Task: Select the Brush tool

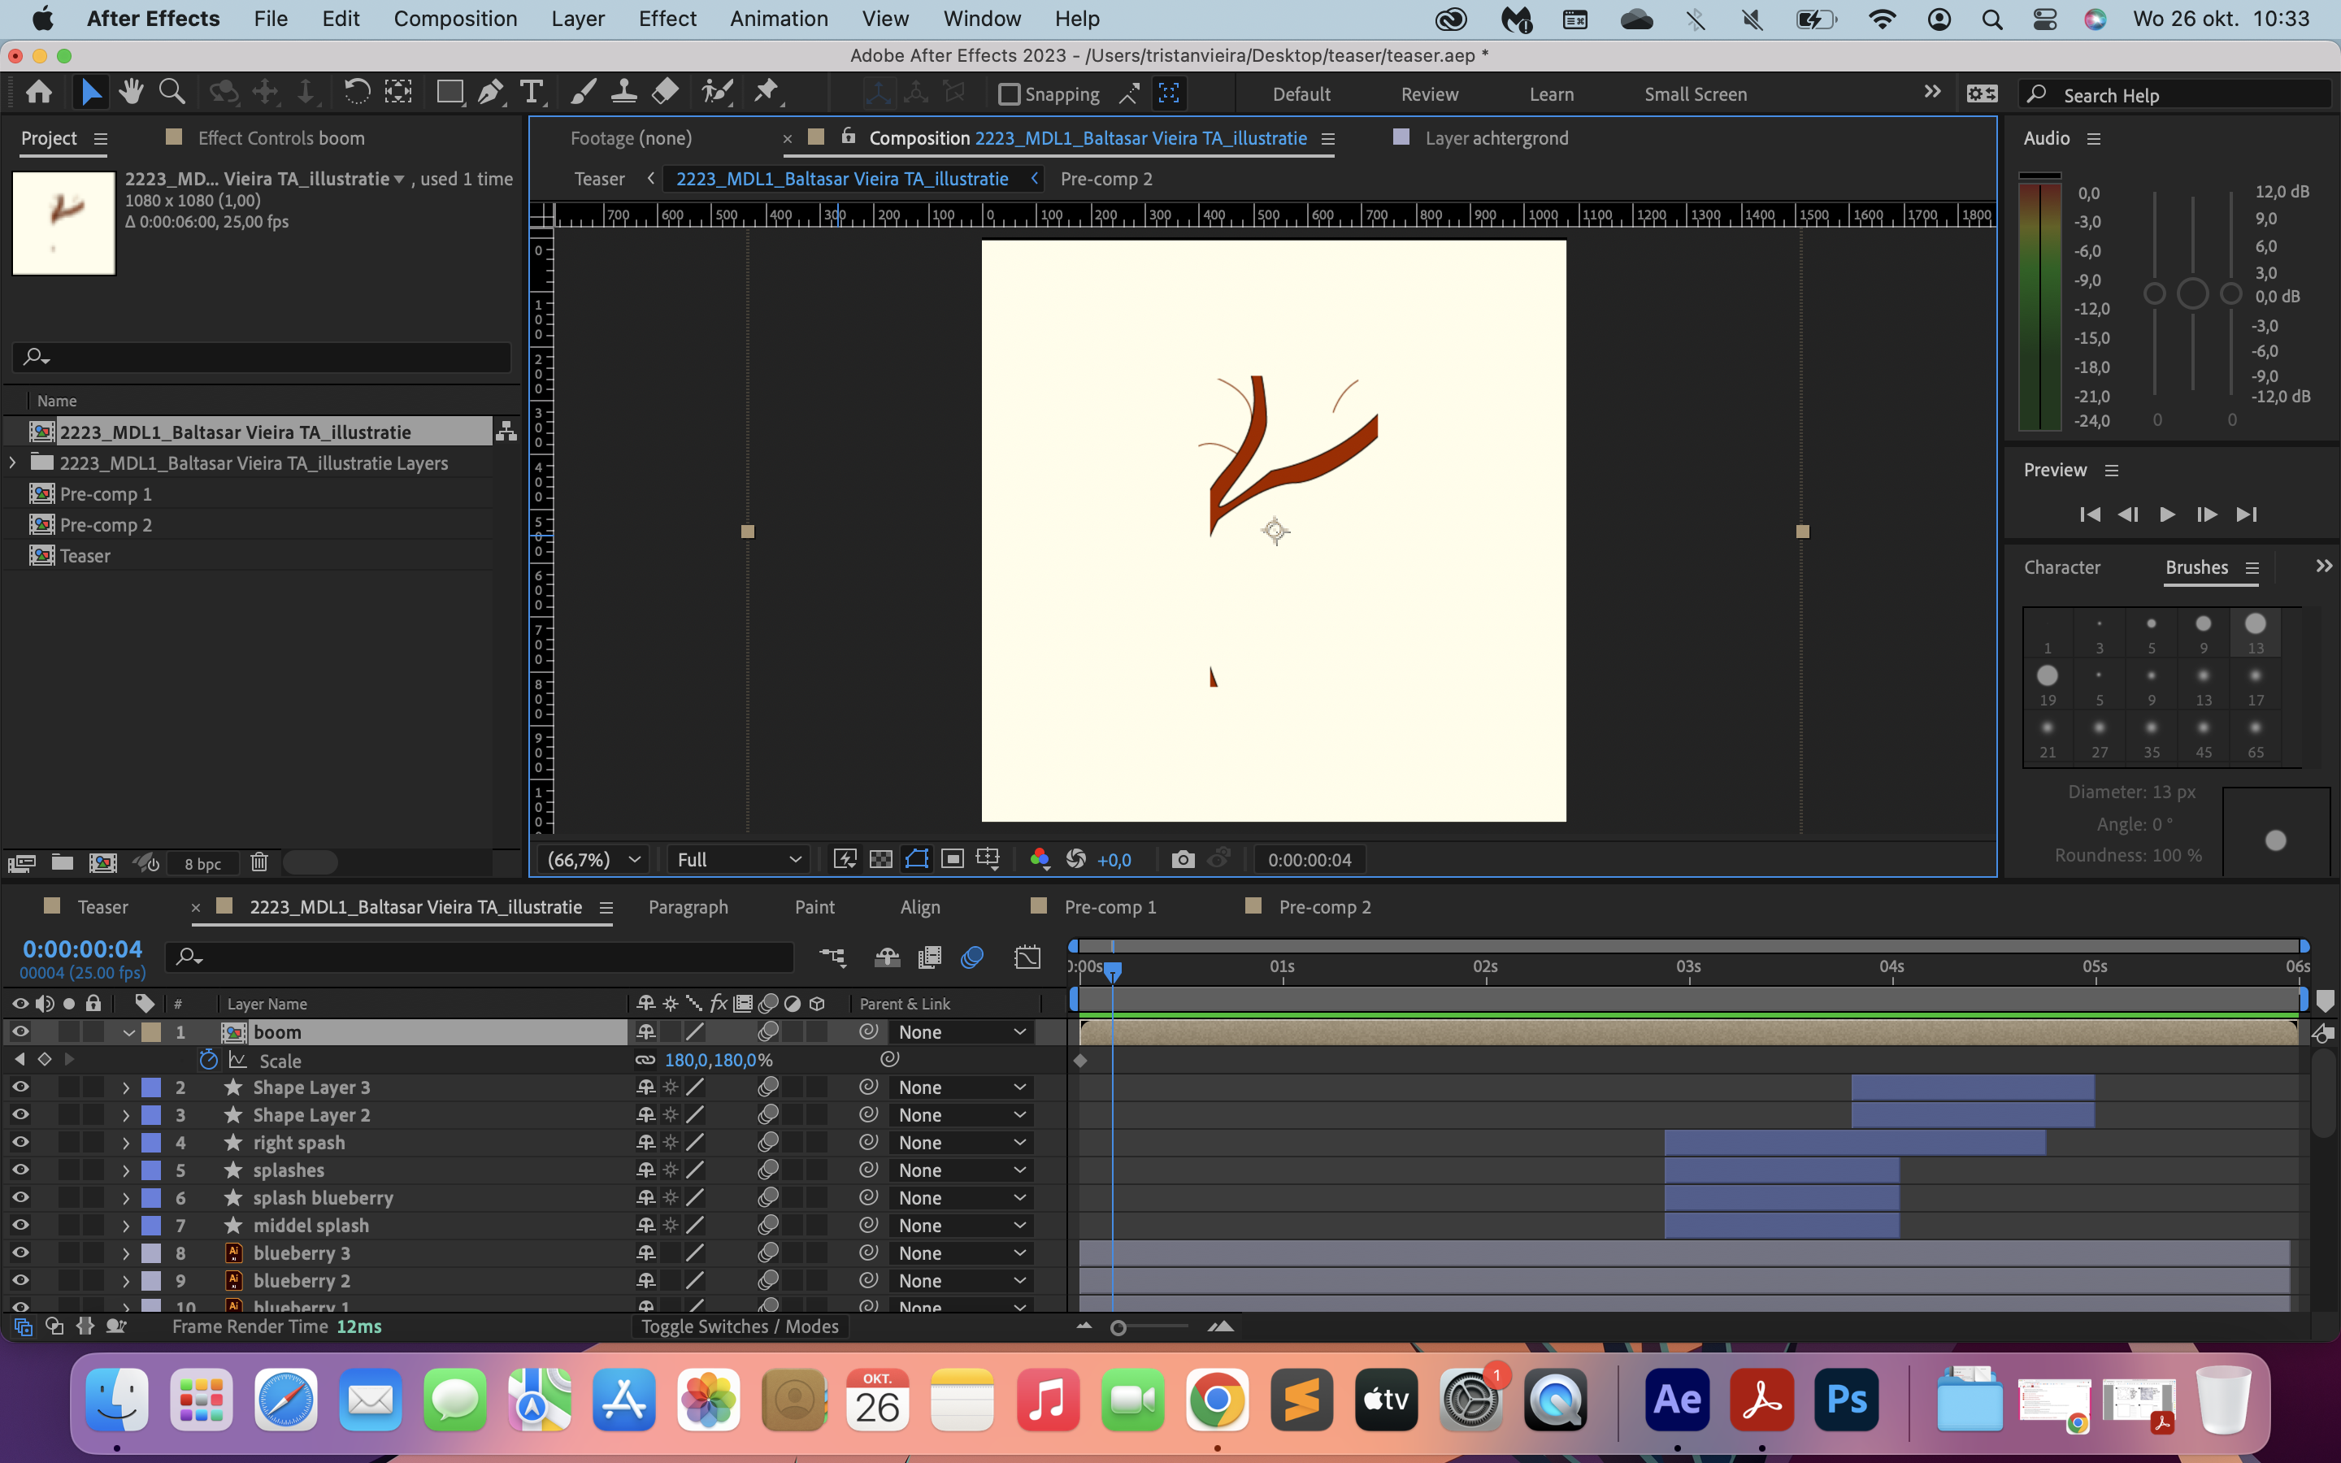Action: (x=582, y=91)
